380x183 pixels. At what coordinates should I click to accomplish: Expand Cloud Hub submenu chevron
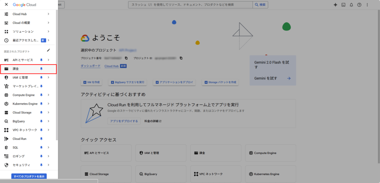pos(49,14)
